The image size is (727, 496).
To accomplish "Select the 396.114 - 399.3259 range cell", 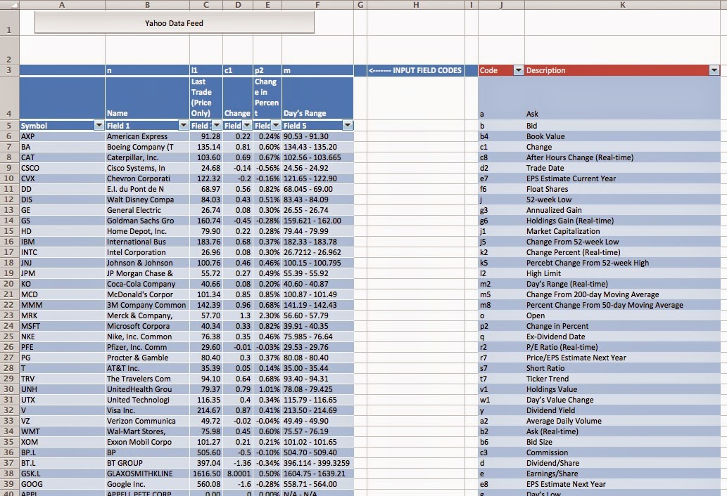I will tap(317, 463).
